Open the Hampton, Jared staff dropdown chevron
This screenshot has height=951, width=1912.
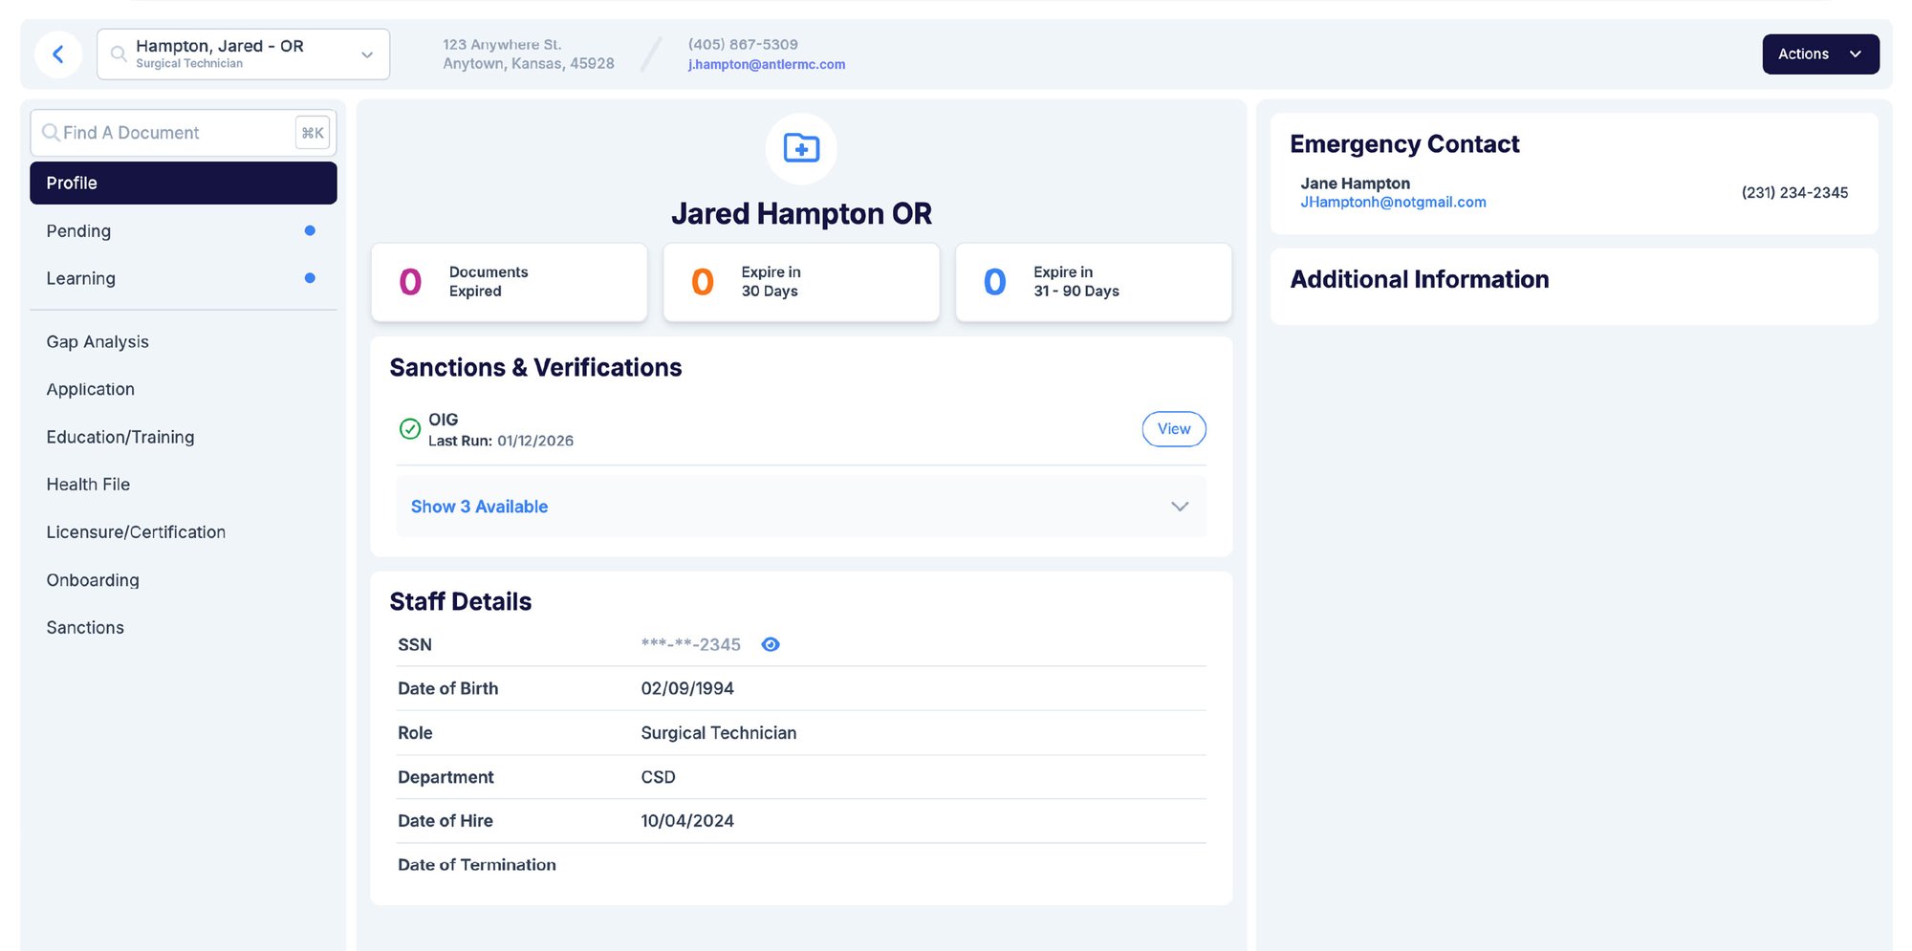point(367,54)
